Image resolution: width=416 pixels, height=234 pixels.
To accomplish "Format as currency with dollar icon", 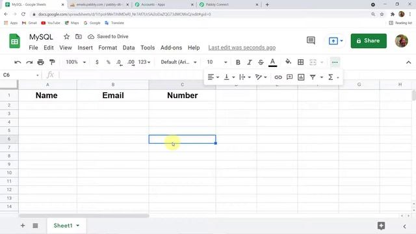I will [x=97, y=62].
